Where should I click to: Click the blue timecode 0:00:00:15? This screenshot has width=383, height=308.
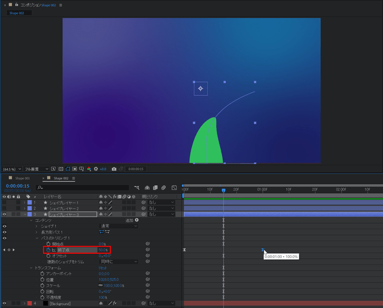(17, 186)
